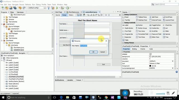The width and height of the screenshot is (179, 100).
Task: Click the Preview Design icon
Action: point(84,15)
